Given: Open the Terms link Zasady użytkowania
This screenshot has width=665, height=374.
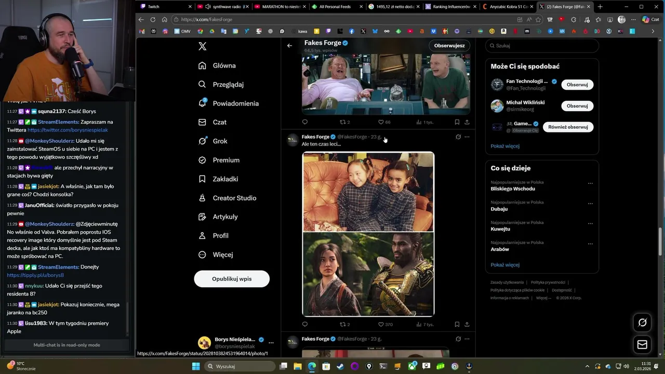Looking at the screenshot, I should tap(507, 282).
